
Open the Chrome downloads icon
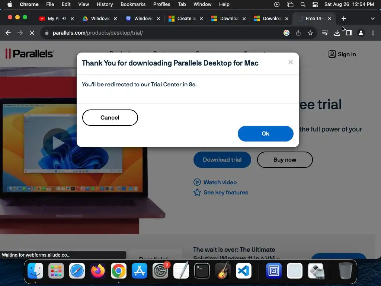pyautogui.click(x=337, y=33)
